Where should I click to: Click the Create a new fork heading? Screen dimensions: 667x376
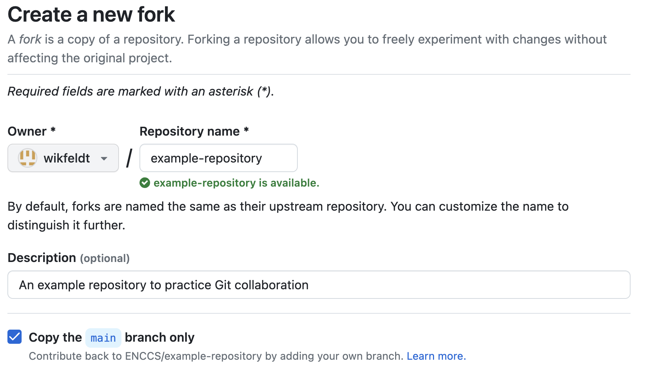pyautogui.click(x=91, y=14)
